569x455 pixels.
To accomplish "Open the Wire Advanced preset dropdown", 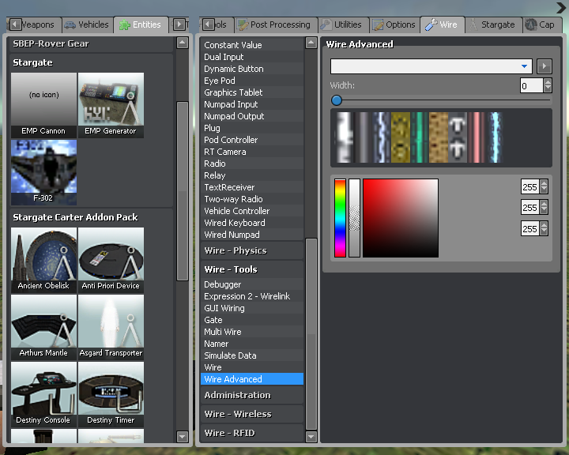I will (x=524, y=66).
